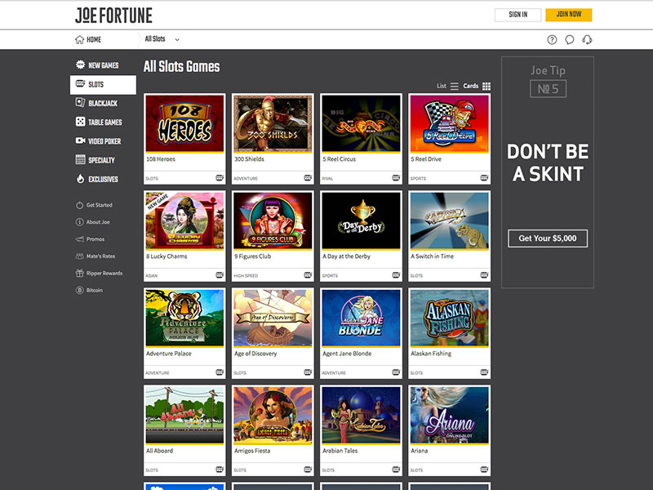Click the Video Poker camera icon

click(78, 140)
